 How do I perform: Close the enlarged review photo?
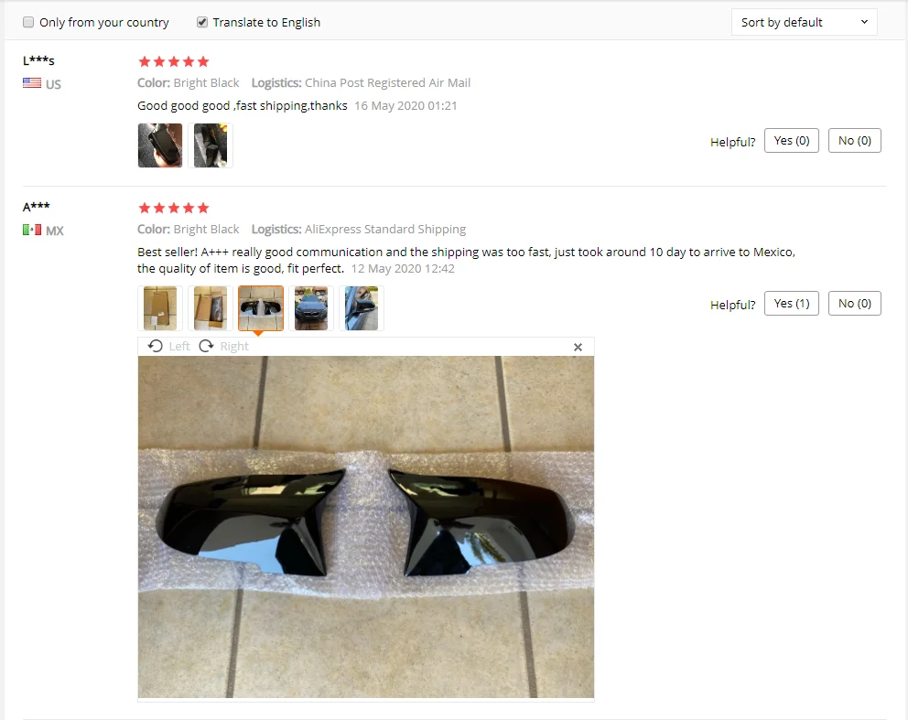point(578,348)
